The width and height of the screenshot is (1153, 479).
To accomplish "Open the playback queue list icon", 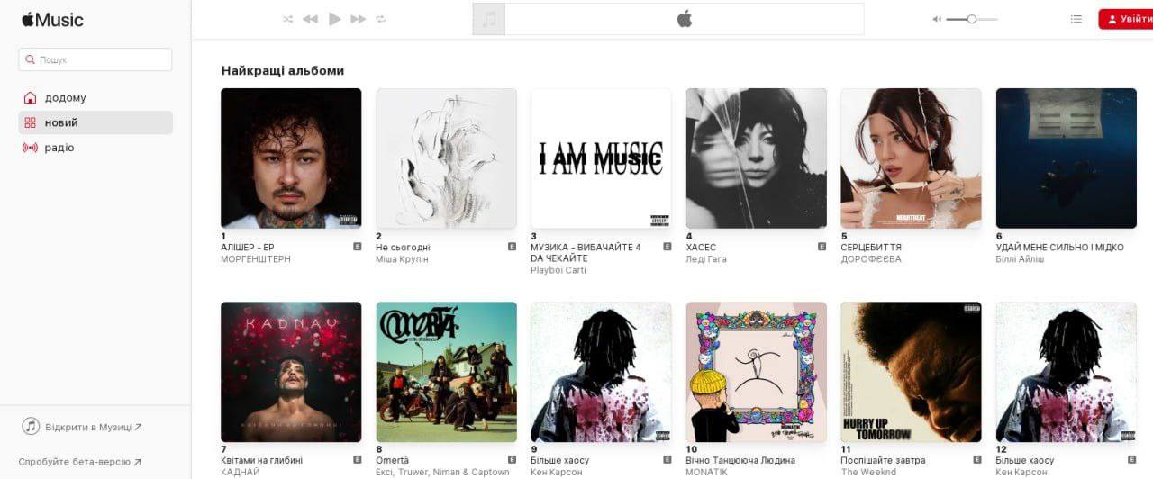I will tap(1076, 19).
